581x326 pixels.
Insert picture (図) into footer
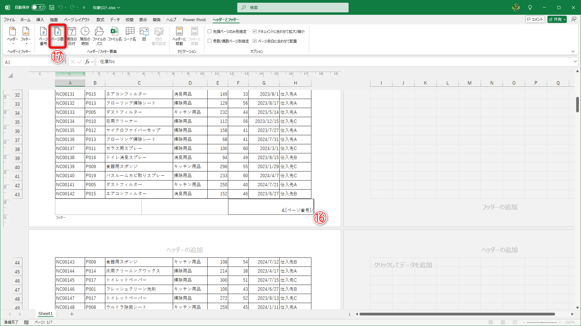[144, 34]
